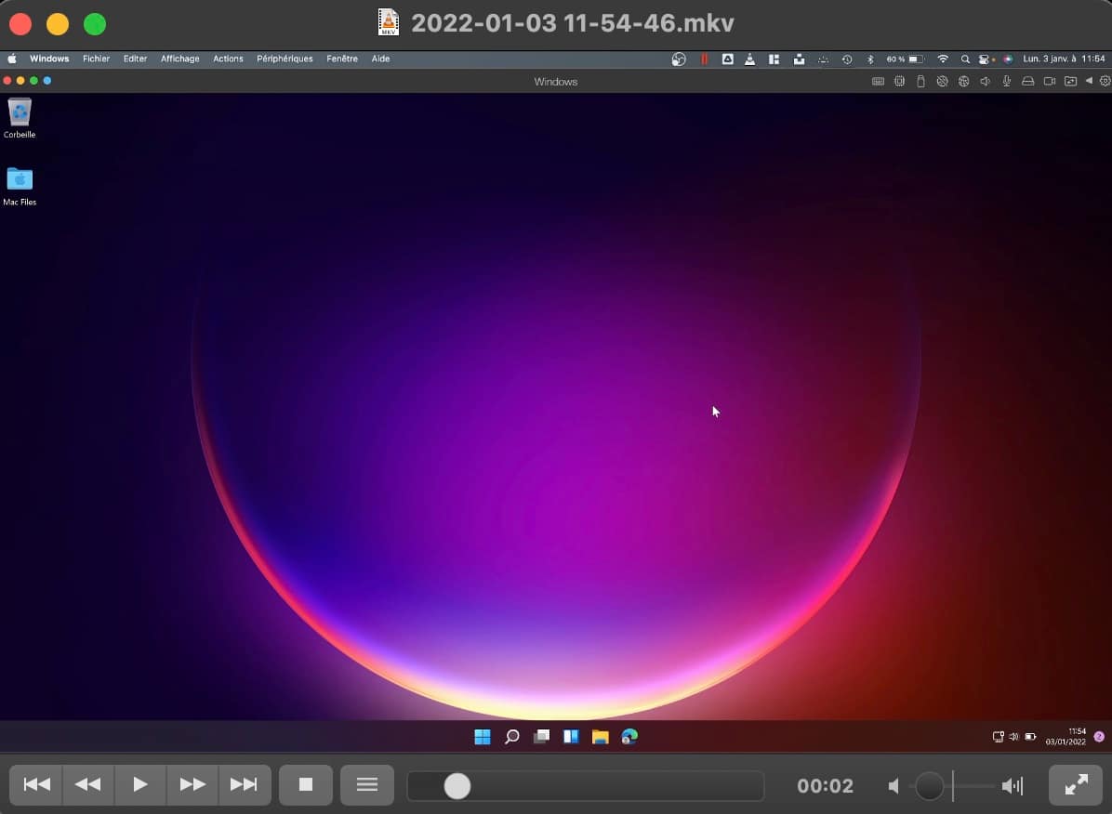Viewport: 1112px width, 814px height.
Task: Open the Affichage menu in the recording
Action: tap(179, 59)
